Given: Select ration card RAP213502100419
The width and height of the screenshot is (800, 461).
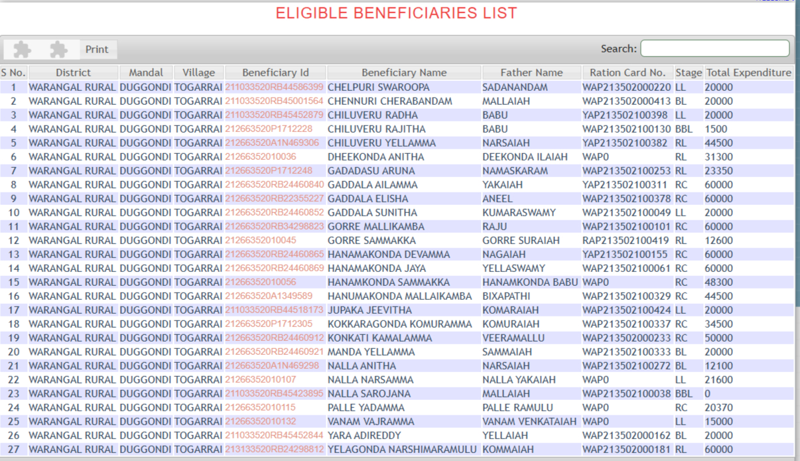Looking at the screenshot, I should (x=627, y=240).
